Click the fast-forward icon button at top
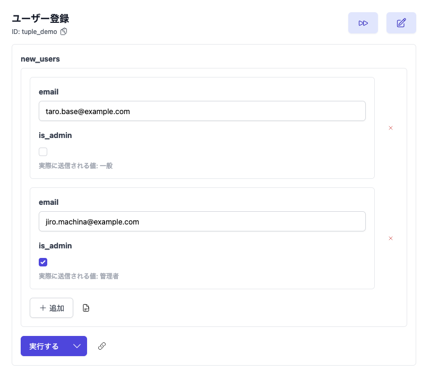The height and width of the screenshot is (380, 430). point(363,23)
